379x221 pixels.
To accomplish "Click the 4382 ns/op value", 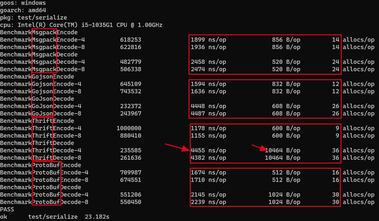I will pyautogui.click(x=208, y=158).
